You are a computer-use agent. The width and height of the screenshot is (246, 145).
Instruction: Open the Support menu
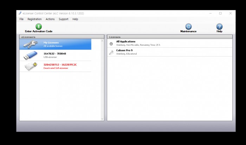click(x=64, y=19)
